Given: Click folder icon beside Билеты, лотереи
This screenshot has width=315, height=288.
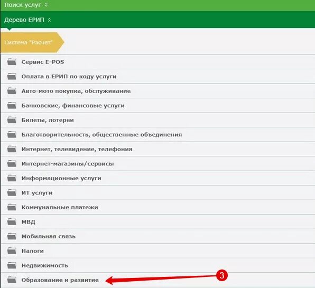Looking at the screenshot, I should [x=12, y=120].
